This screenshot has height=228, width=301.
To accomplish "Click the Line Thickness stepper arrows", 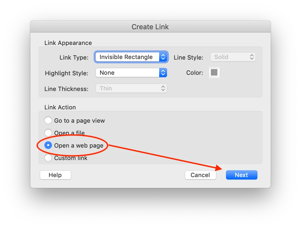I will 163,88.
